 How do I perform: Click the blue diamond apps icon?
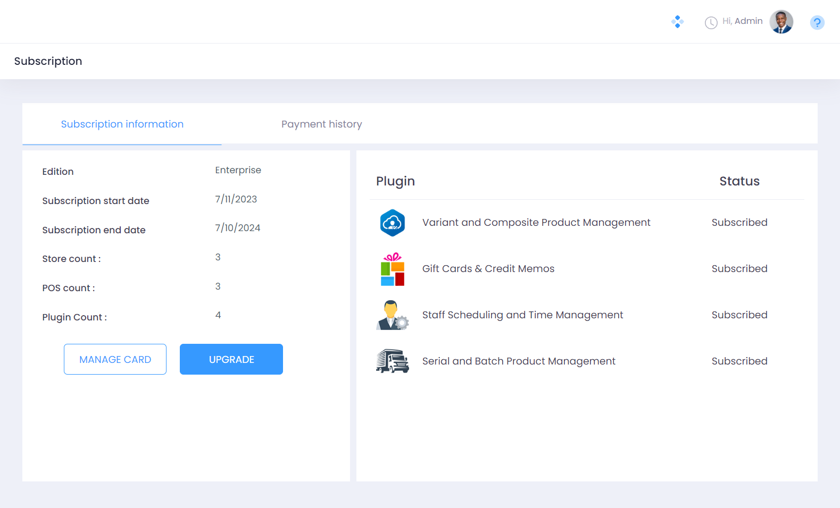(677, 22)
